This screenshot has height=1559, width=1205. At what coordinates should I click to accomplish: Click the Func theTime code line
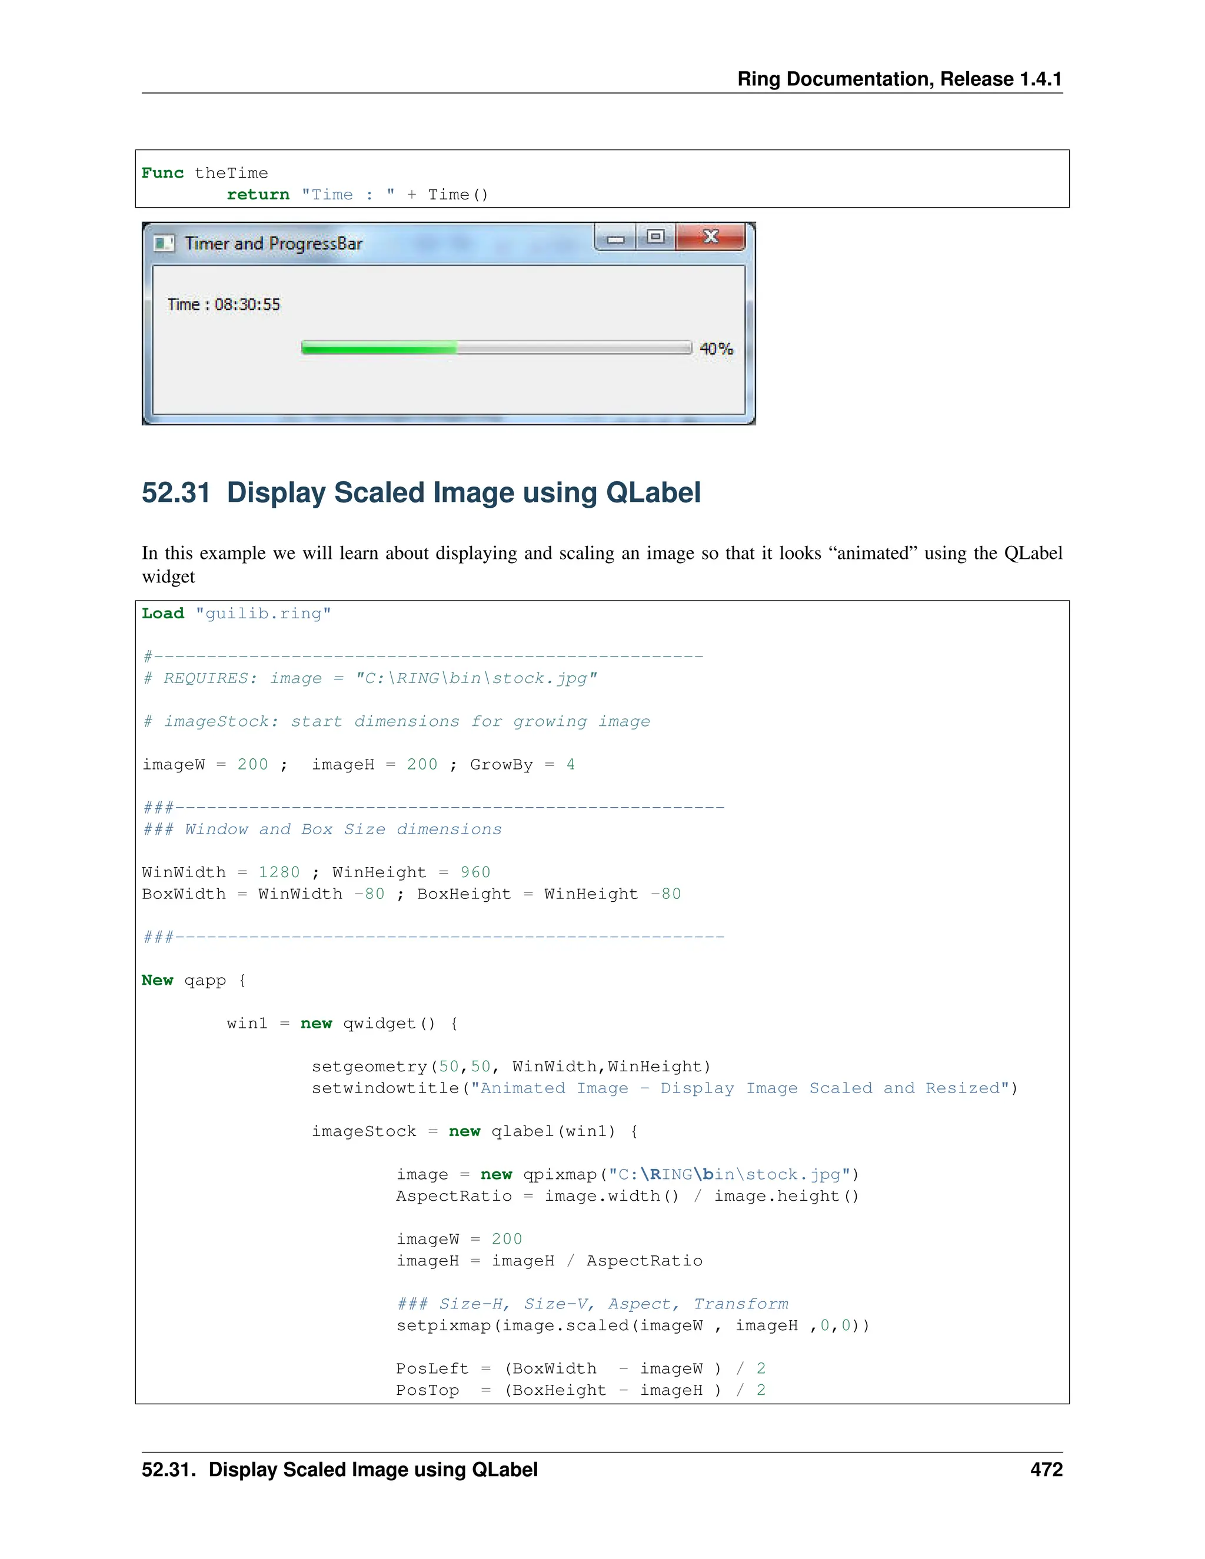point(204,173)
